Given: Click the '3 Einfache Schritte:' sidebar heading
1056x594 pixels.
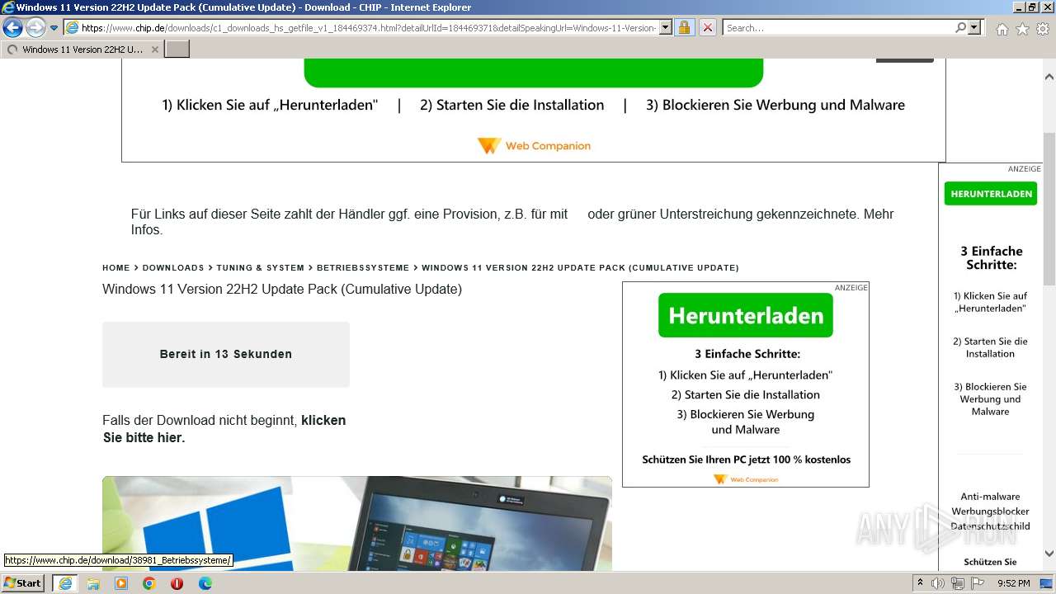Looking at the screenshot, I should click(x=991, y=258).
